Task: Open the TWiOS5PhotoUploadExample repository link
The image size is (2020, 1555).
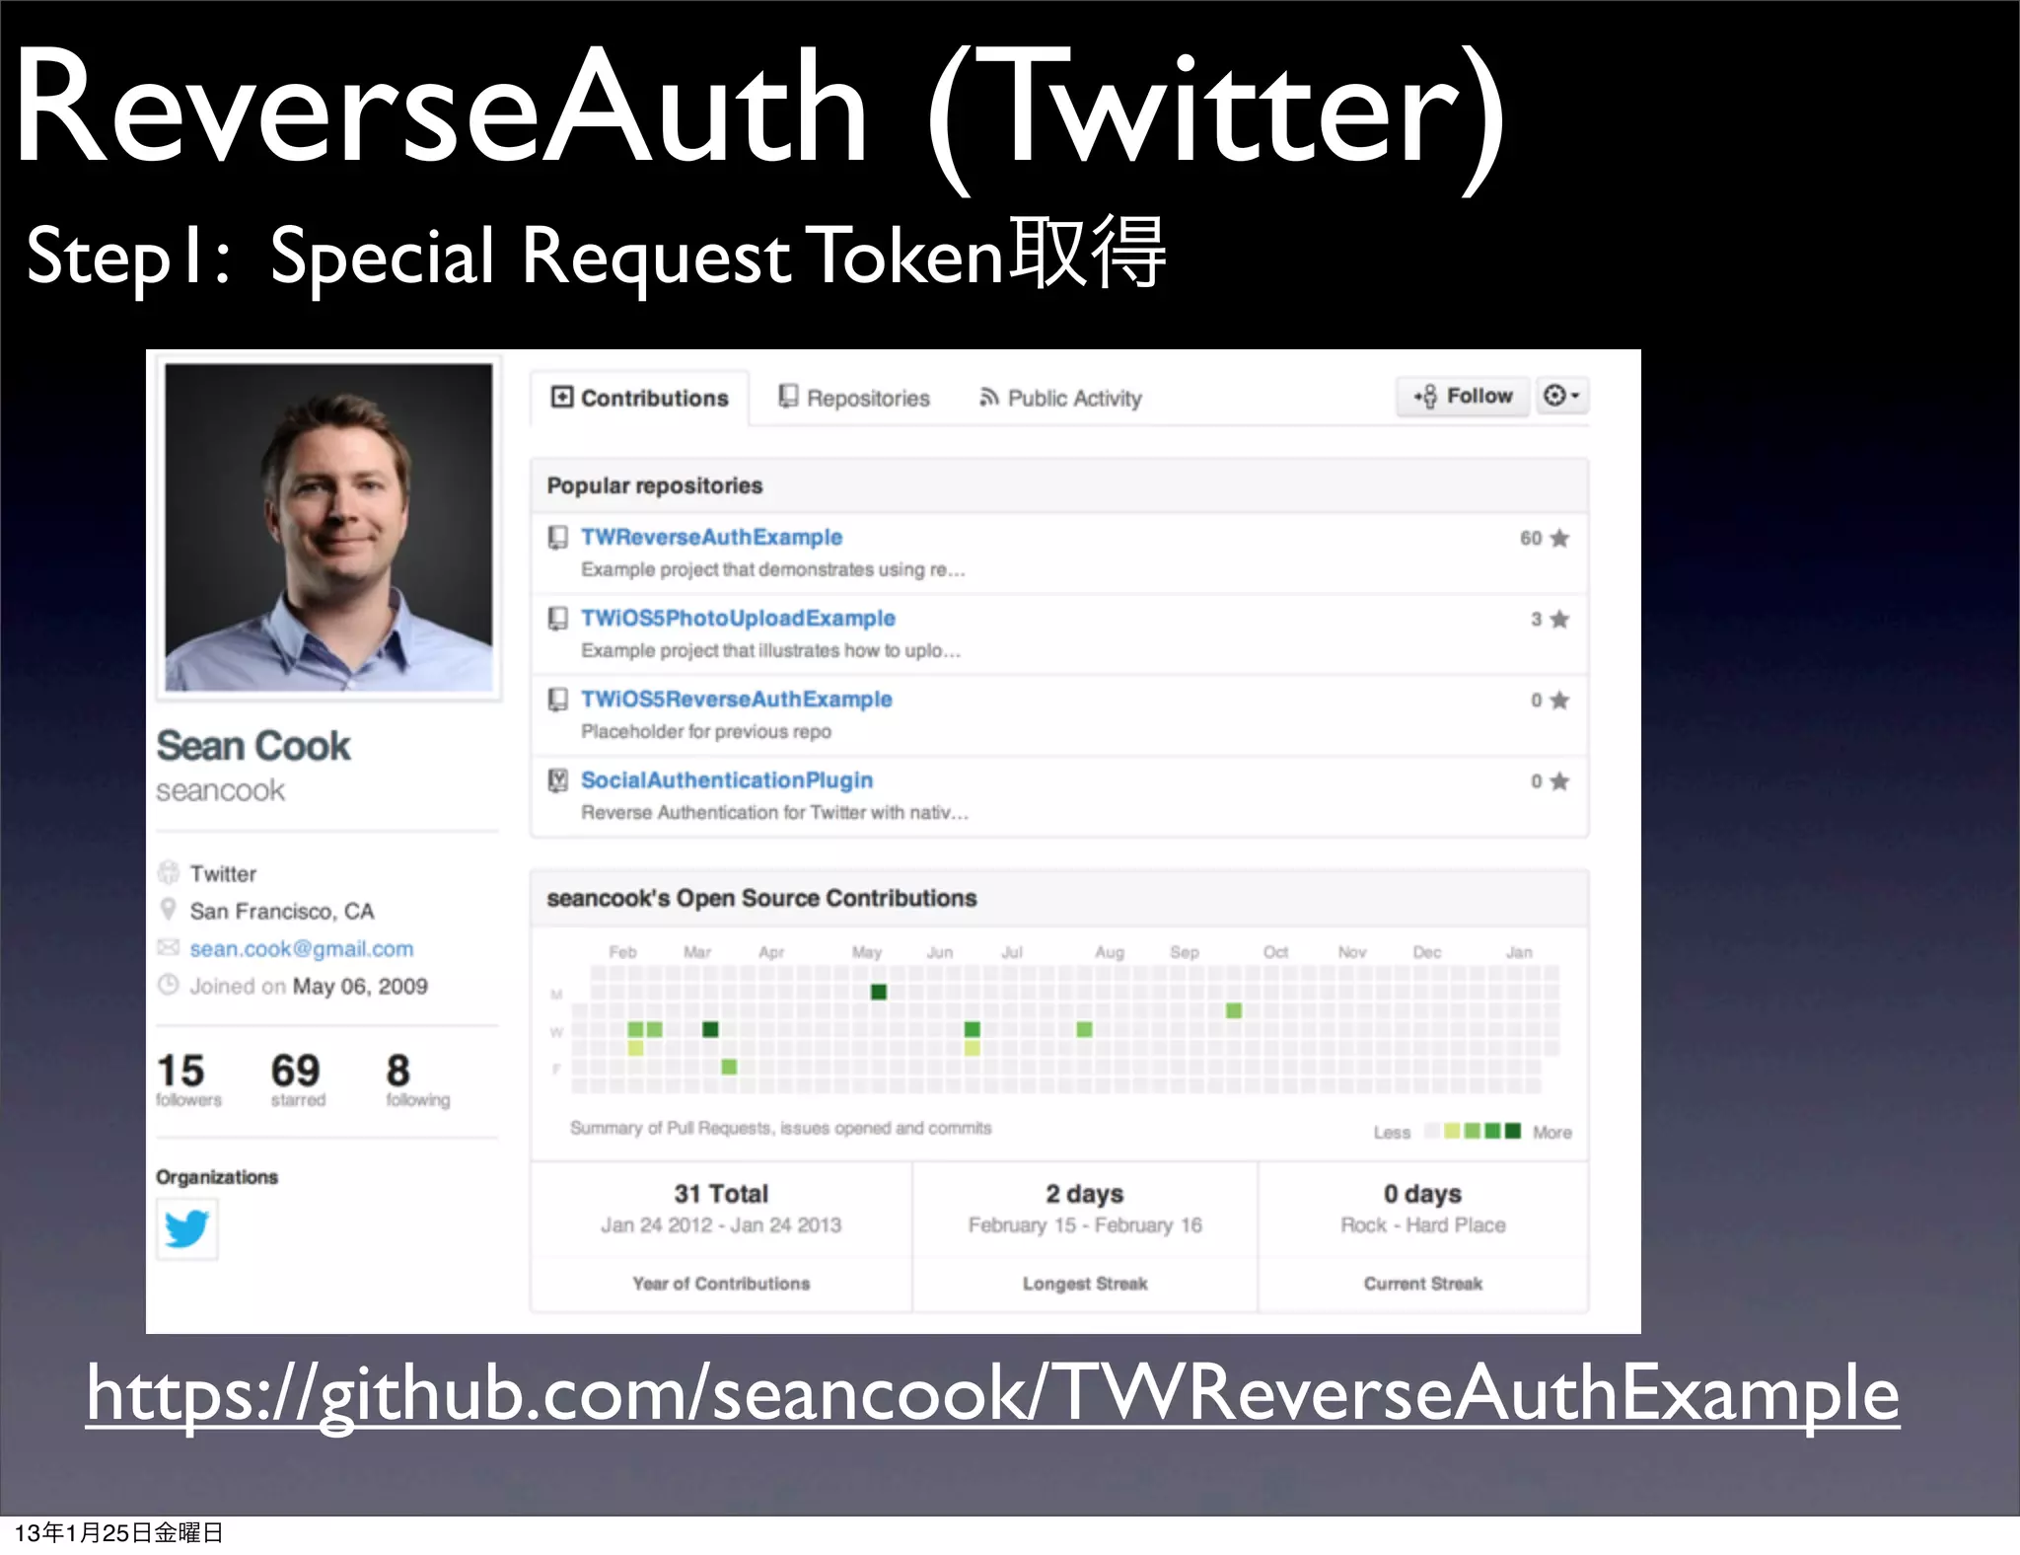Action: [x=738, y=618]
